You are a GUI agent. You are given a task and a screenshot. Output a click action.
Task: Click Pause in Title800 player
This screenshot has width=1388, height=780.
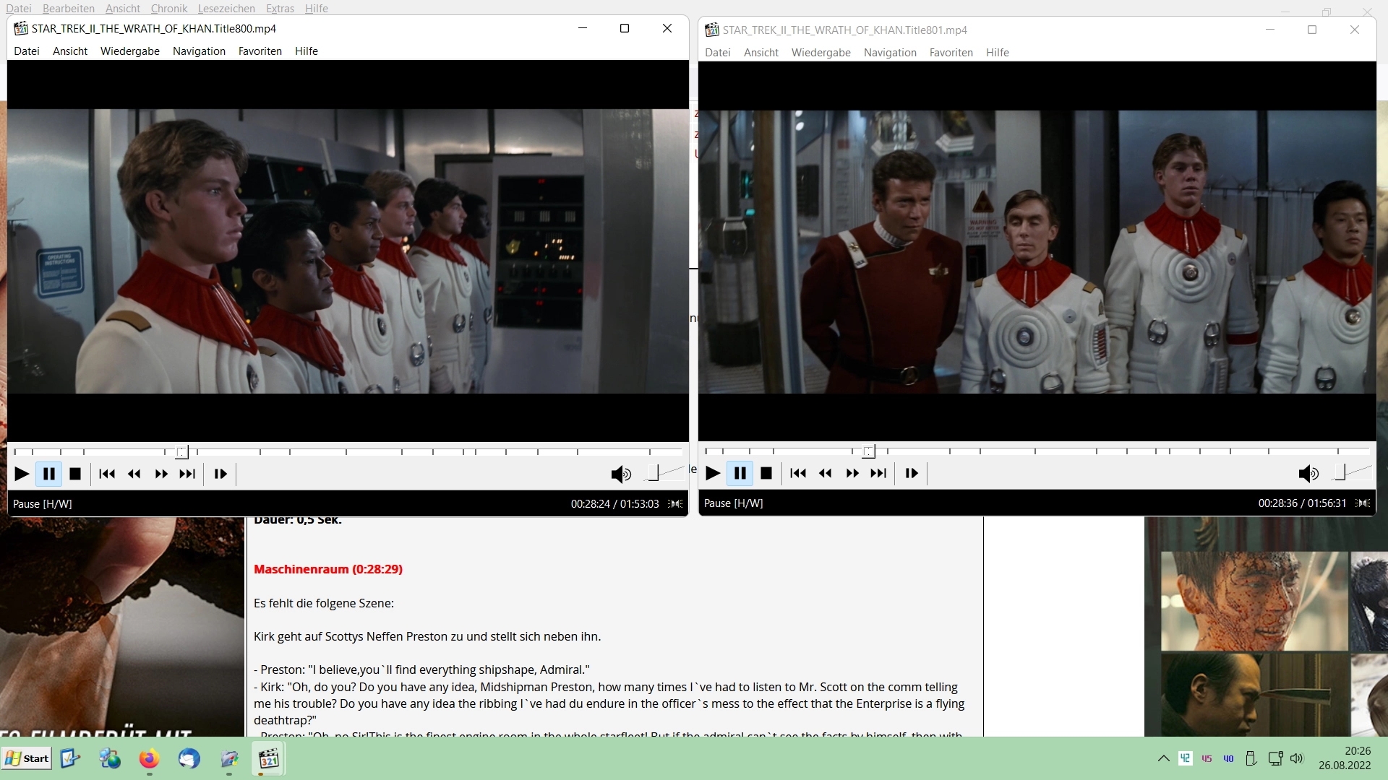(48, 474)
